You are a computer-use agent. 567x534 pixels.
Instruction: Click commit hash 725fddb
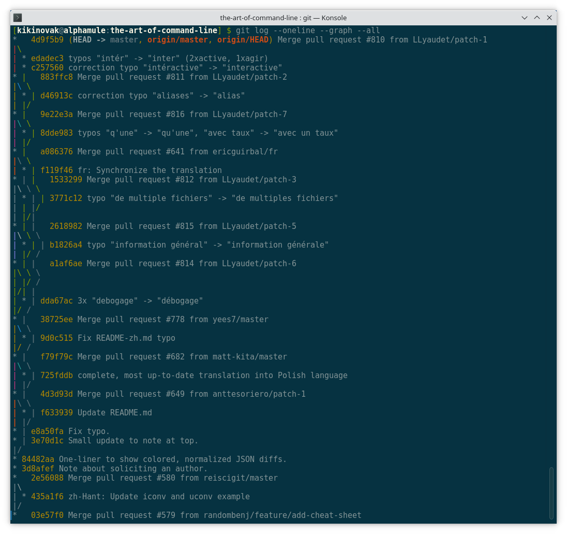coord(56,376)
